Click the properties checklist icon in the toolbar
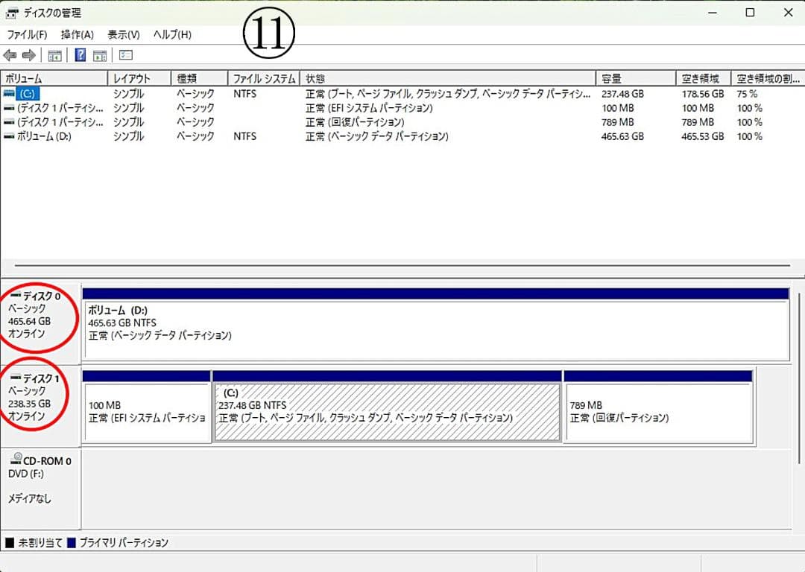 tap(125, 54)
